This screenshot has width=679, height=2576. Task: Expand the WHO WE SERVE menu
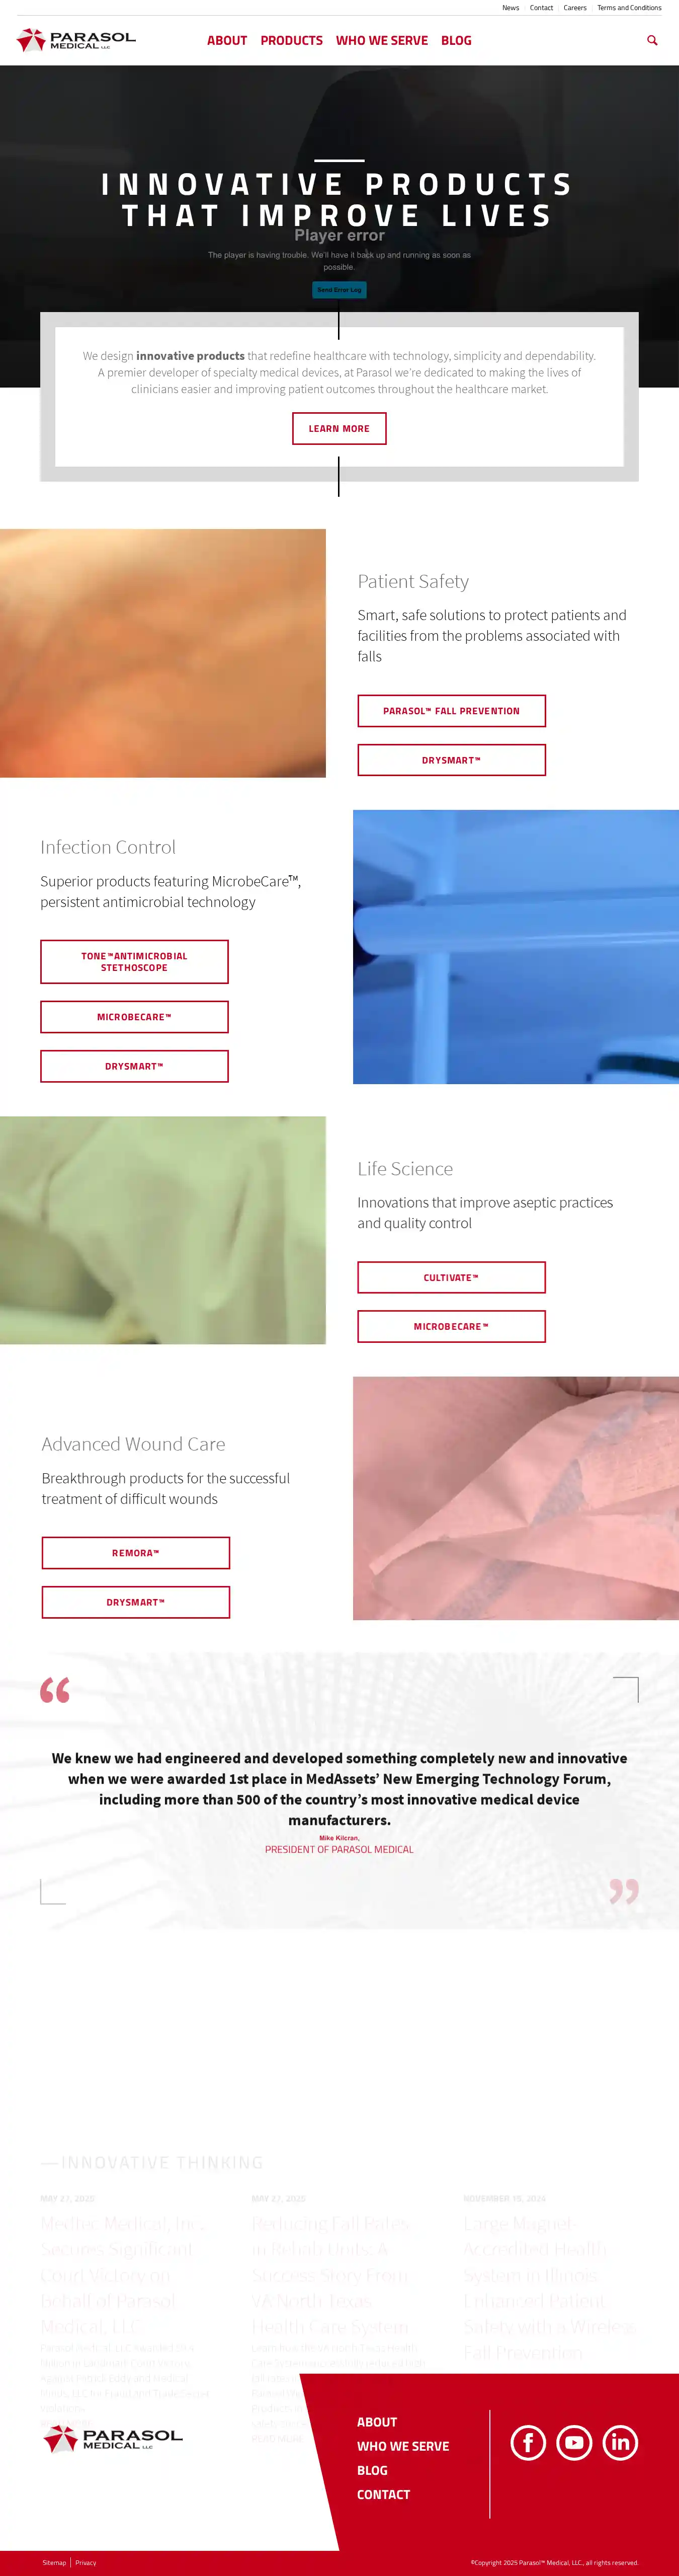[382, 41]
